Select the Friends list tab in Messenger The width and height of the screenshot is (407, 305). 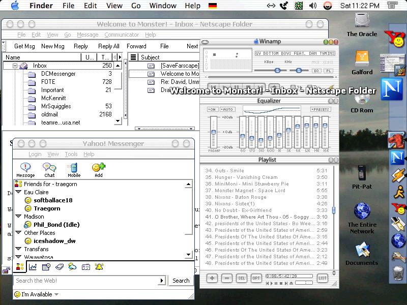pos(20,266)
